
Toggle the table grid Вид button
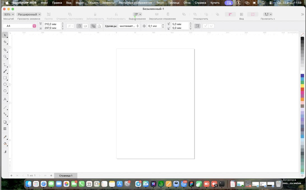[x=242, y=14]
